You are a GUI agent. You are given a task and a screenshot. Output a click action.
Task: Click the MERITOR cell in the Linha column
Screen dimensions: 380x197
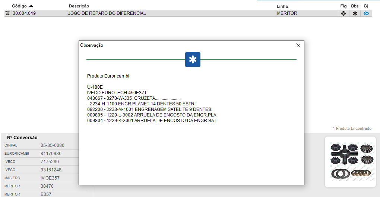[287, 13]
